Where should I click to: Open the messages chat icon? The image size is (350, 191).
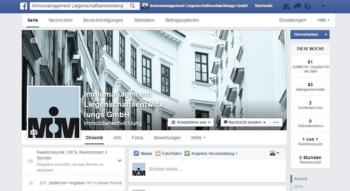[297, 6]
